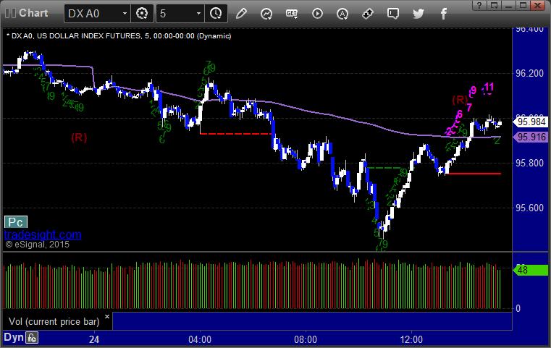Screen dimensions: 551x348
Task: Click the magenta 7 count label
Action: 469,108
